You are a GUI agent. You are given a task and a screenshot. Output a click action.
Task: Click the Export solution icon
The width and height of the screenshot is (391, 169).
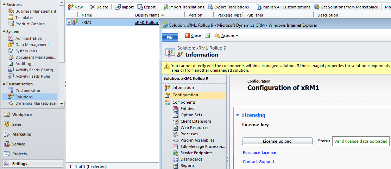(140, 7)
